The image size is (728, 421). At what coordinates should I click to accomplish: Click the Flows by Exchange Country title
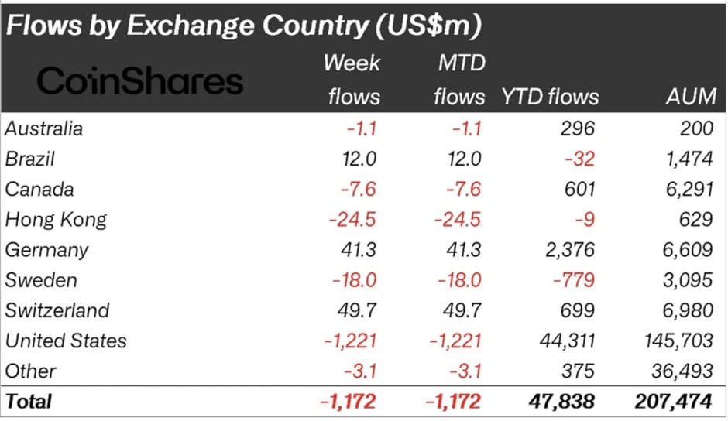244,25
